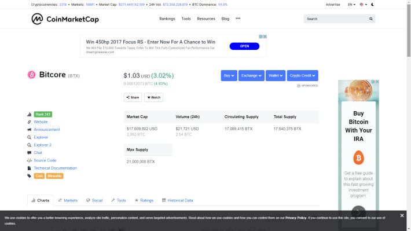This screenshot has width=411, height=231.
Task: Click the Website link icon
Action: click(29, 122)
